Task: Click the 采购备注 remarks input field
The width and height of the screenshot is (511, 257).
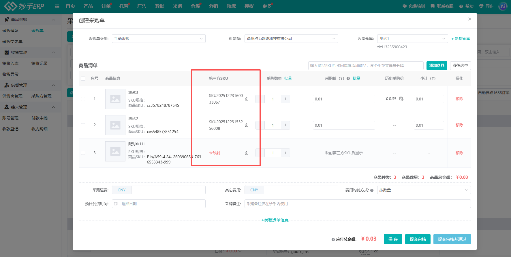Action: (x=358, y=204)
